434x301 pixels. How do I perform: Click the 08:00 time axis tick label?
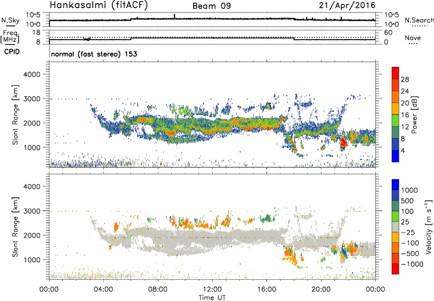click(158, 290)
